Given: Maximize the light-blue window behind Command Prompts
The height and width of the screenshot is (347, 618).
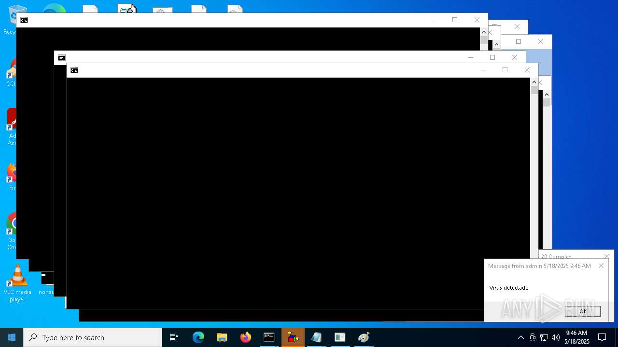Looking at the screenshot, I should 519,41.
